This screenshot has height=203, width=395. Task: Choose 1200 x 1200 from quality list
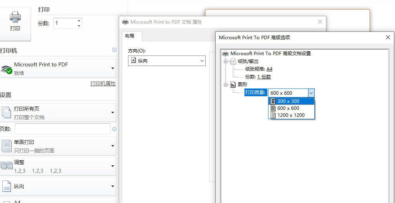tap(292, 115)
